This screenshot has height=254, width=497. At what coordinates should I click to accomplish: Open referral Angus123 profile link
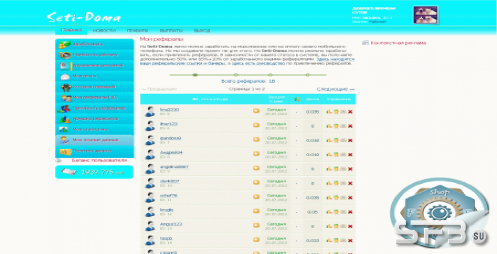pos(171,224)
